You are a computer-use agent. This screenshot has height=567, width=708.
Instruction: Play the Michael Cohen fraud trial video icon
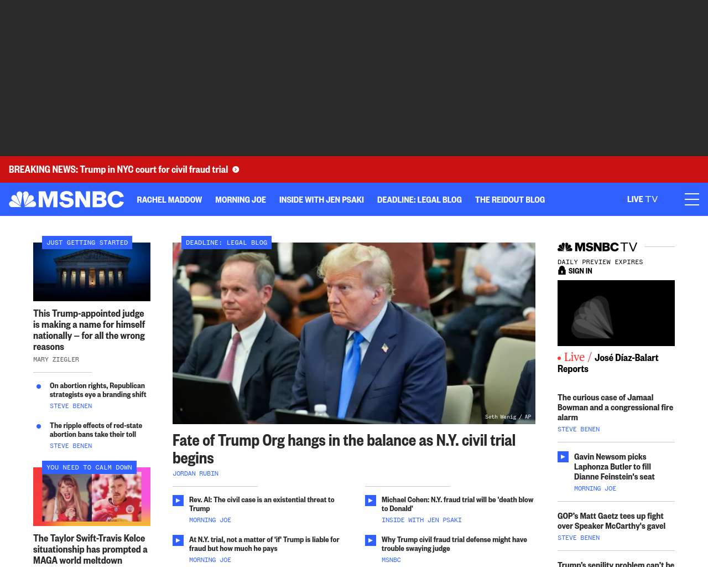click(x=371, y=501)
